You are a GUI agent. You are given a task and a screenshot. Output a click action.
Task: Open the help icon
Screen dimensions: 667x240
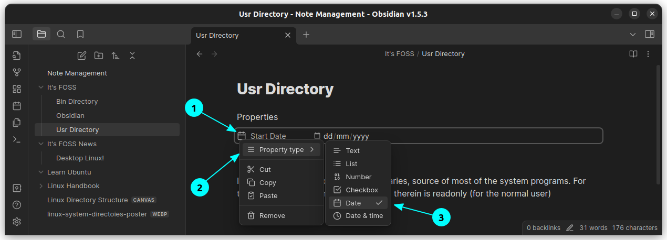17,205
